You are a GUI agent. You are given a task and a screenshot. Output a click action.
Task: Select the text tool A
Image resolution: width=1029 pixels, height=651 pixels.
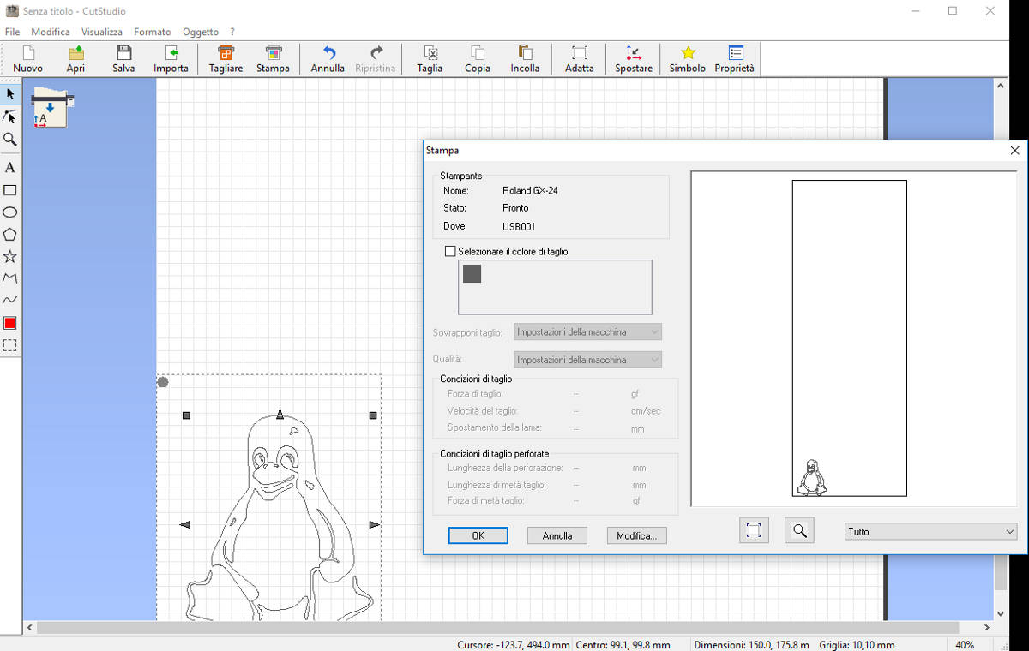pyautogui.click(x=10, y=168)
